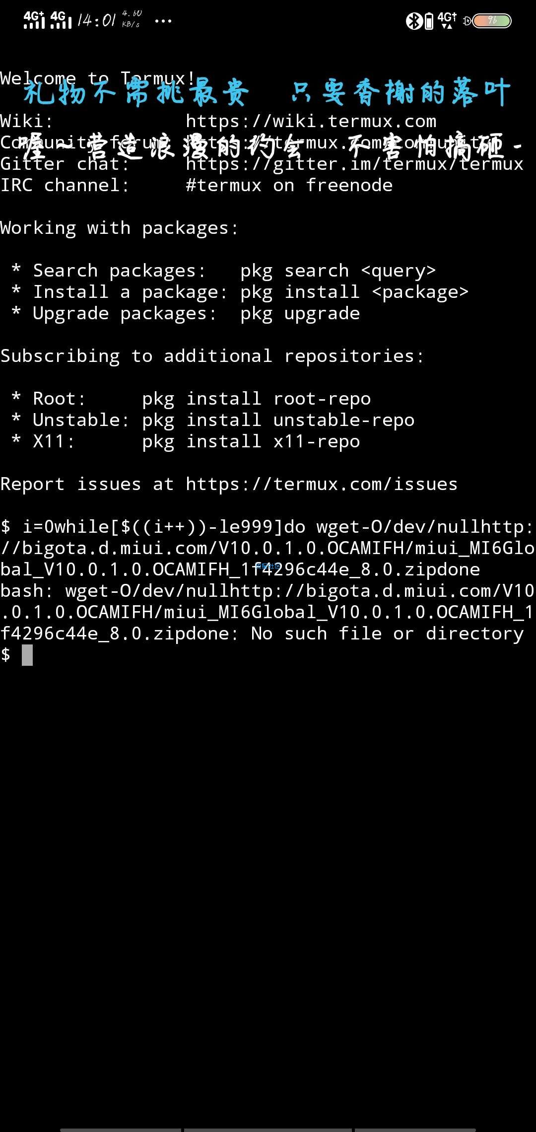This screenshot has width=536, height=1132.
Task: Tap the first 4G+ signal bars icon
Action: [x=34, y=20]
